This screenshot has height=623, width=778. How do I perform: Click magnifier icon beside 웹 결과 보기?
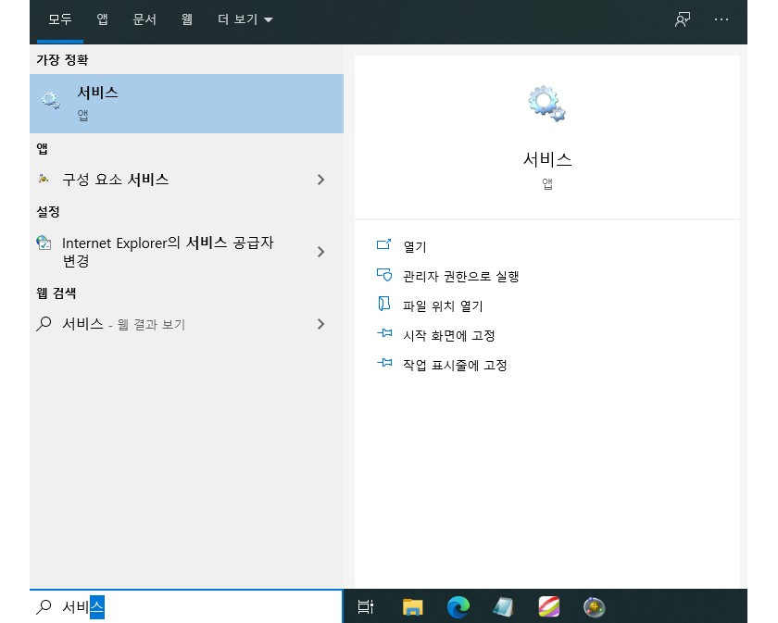pyautogui.click(x=44, y=324)
